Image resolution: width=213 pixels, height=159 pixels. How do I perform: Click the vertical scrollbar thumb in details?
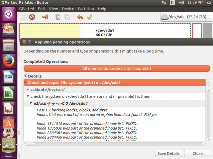(x=208, y=87)
